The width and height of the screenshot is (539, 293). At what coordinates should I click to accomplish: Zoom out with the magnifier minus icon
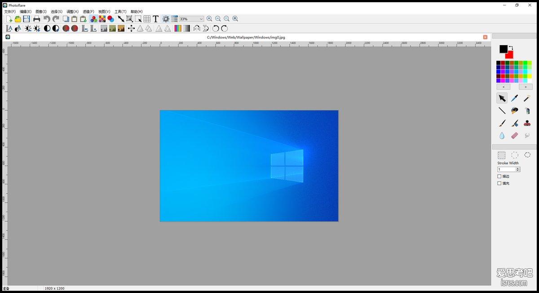218,19
